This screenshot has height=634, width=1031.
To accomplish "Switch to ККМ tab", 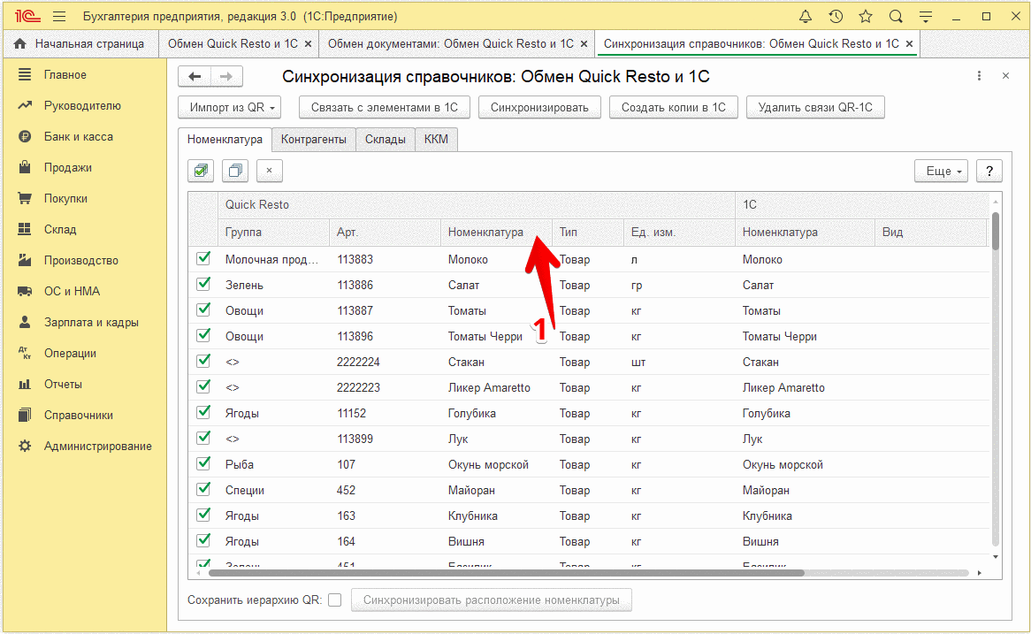I will click(x=436, y=140).
